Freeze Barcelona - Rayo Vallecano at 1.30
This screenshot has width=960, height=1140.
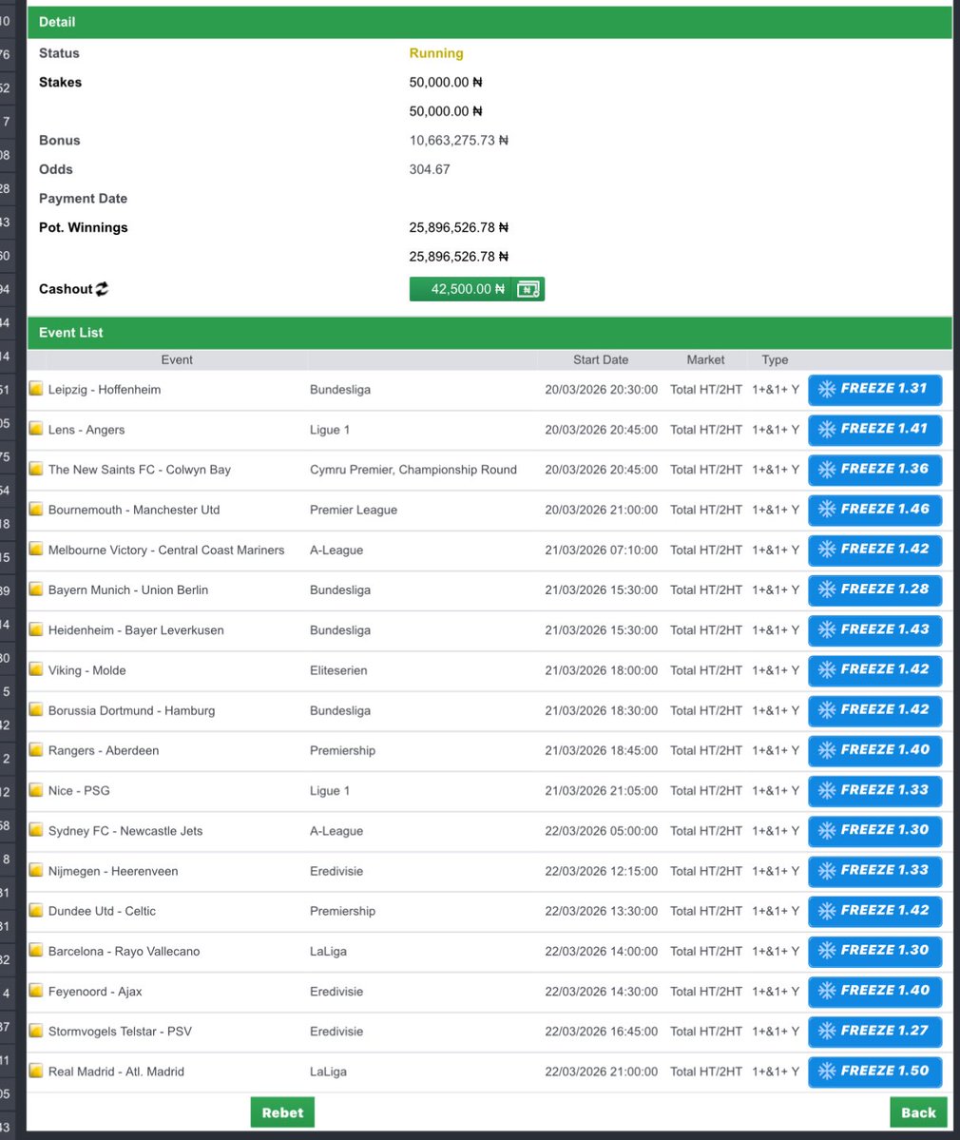(x=875, y=950)
